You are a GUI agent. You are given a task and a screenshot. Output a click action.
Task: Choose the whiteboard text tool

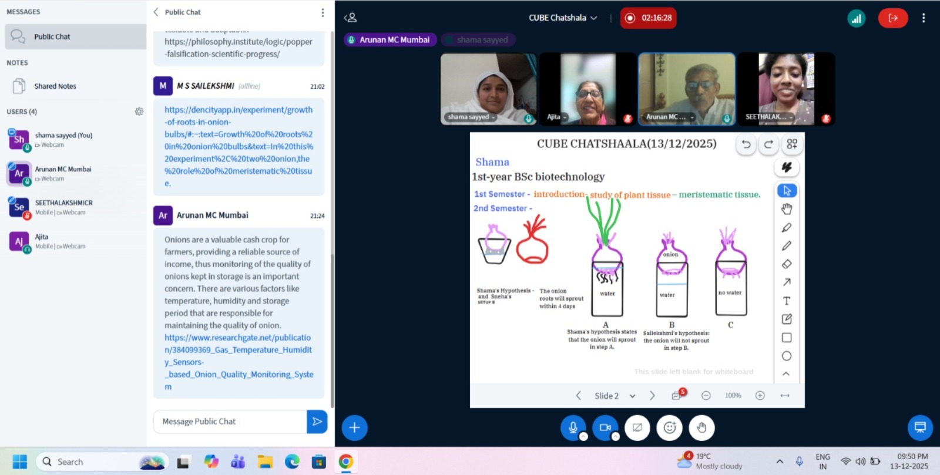click(787, 301)
